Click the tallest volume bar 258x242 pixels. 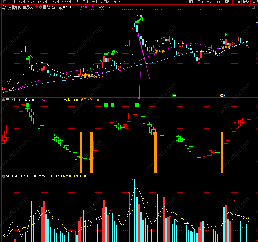click(135, 211)
